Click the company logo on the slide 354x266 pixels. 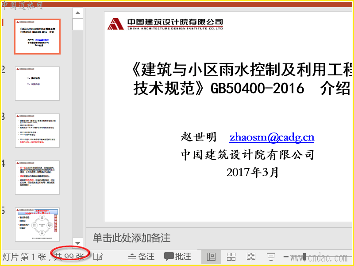click(x=165, y=24)
